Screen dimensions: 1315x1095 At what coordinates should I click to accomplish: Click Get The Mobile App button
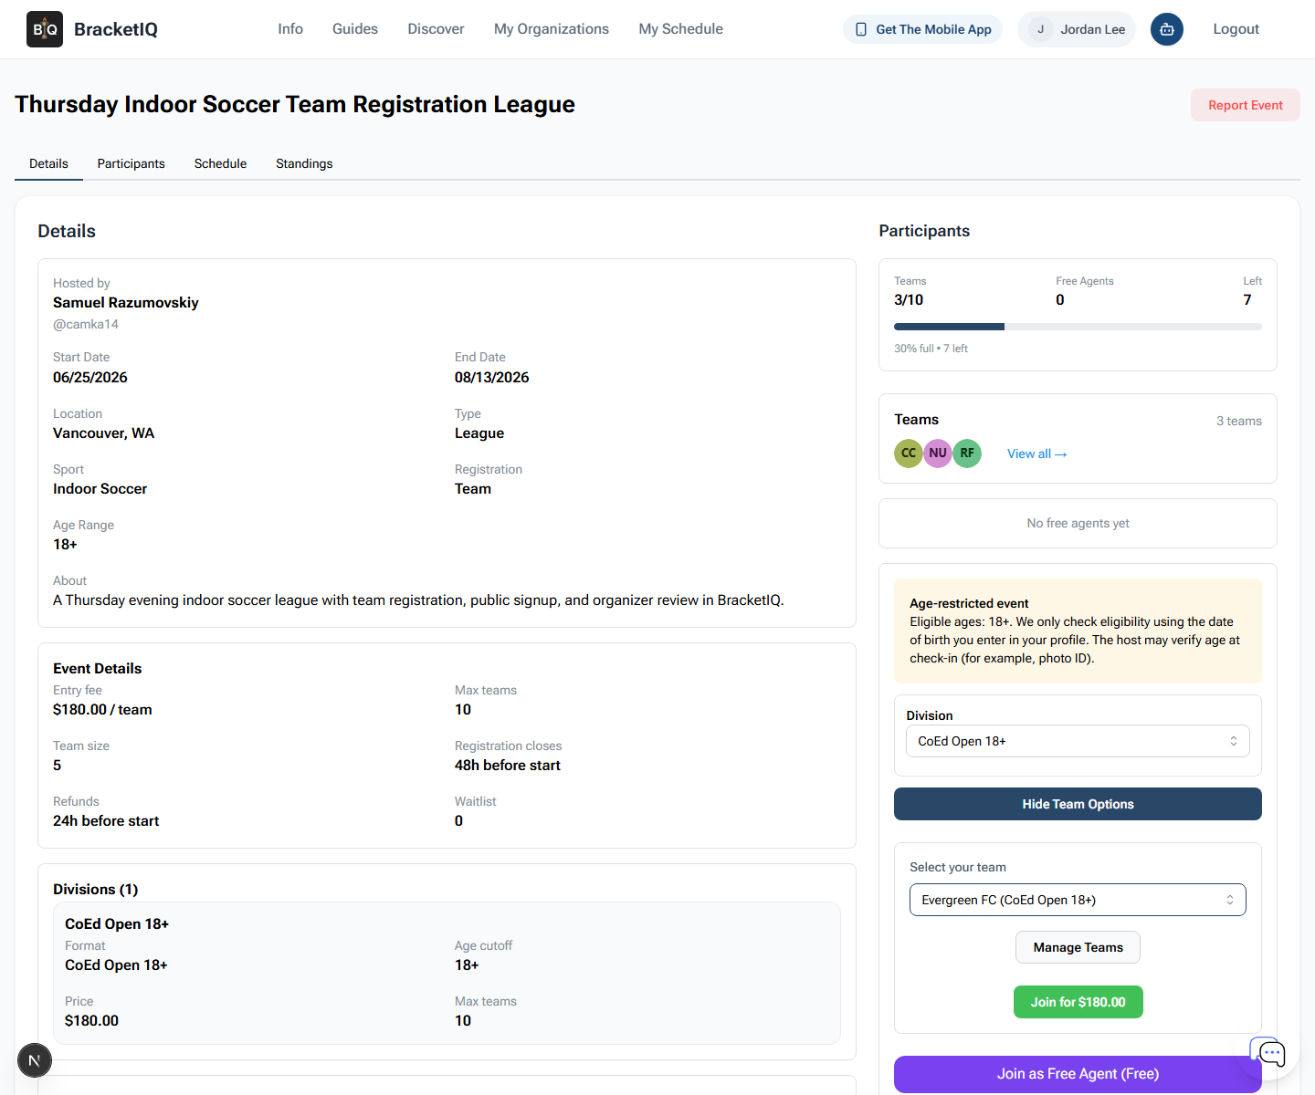pyautogui.click(x=923, y=29)
